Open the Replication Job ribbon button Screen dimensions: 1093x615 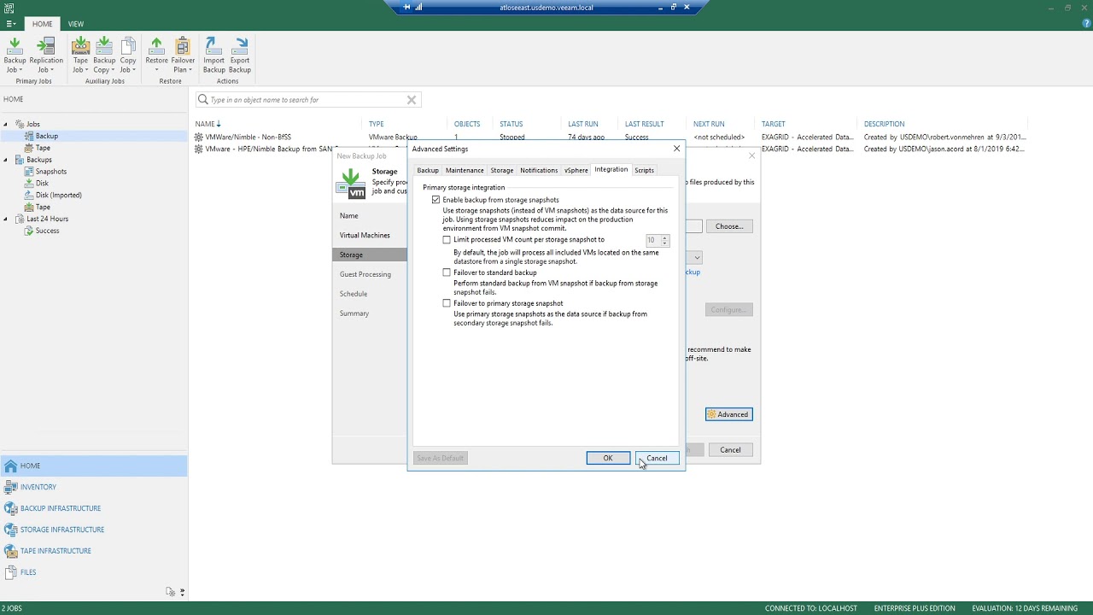(45, 56)
